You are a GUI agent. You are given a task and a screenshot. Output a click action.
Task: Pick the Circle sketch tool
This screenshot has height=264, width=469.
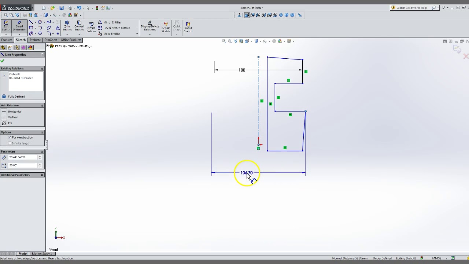pos(40,22)
